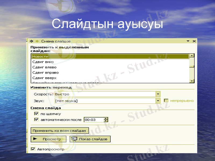Toggle the по щелчку checkbox
The image size is (215, 161).
coord(37,114)
